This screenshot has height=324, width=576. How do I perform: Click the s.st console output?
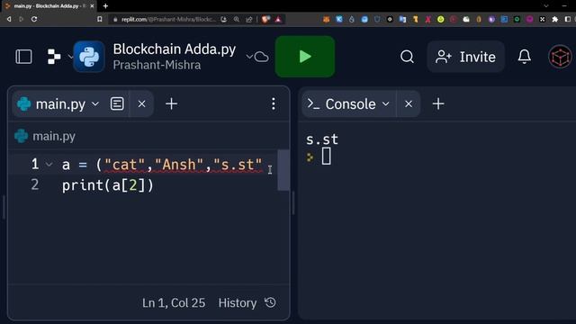[322, 139]
